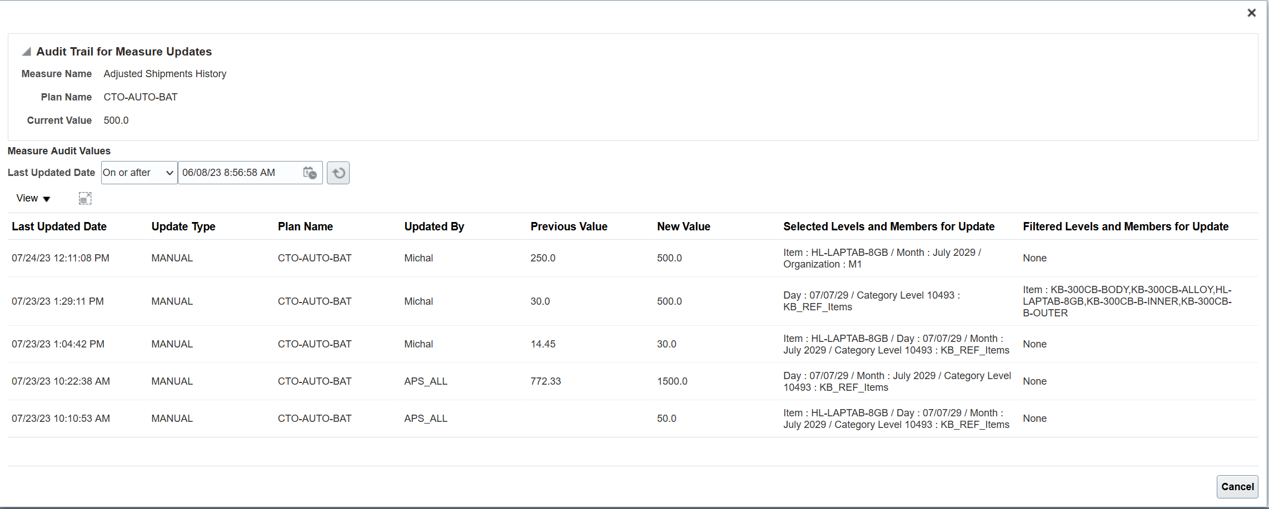Sort by the Last Updated Date column header

pos(59,226)
